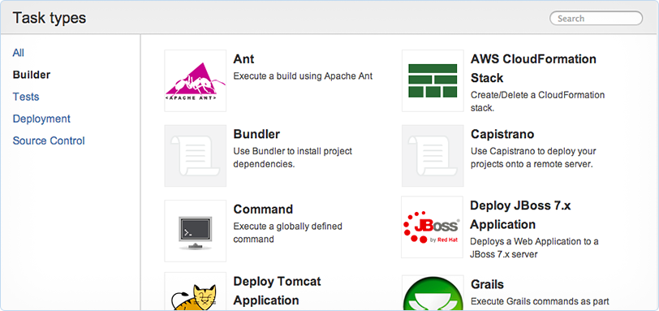
Task: Focus the Search task types field
Action: pos(596,18)
